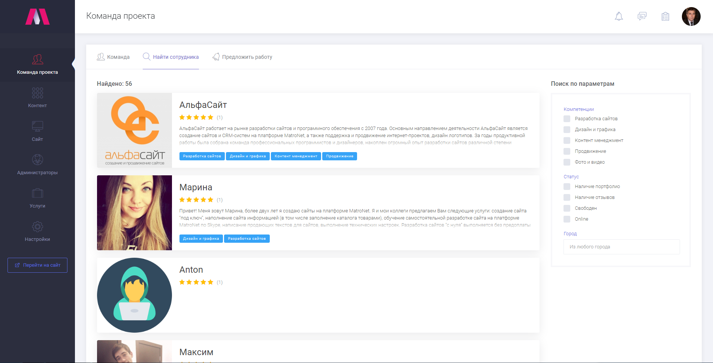Click Марина's photo thumbnail
The image size is (713, 363).
pos(135,213)
